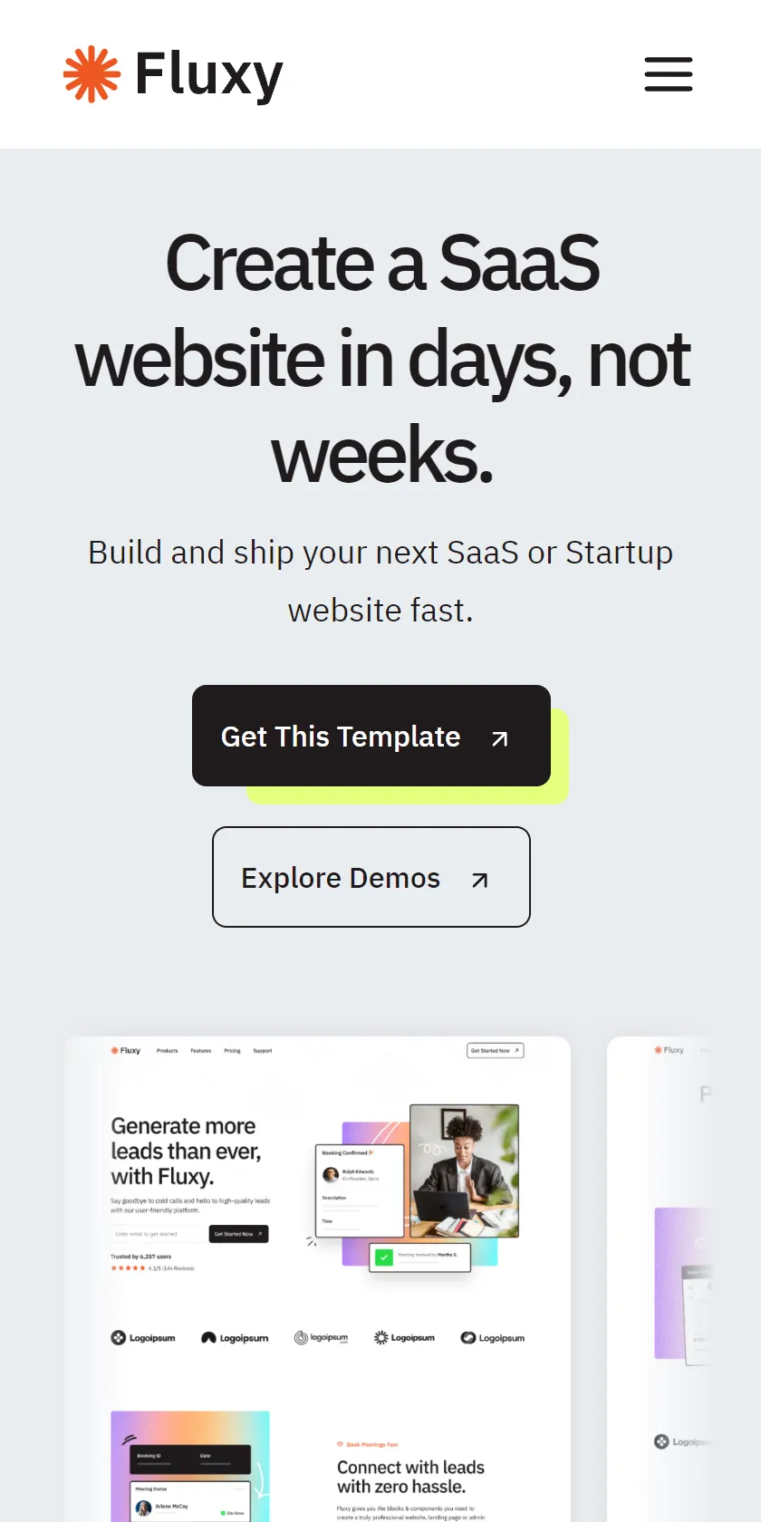Click the Fluxy brand name in header
761x1522 pixels.
208,74
